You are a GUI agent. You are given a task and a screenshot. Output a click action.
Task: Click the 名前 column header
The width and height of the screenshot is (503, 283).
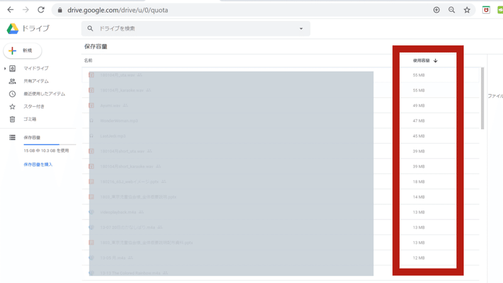pos(88,60)
